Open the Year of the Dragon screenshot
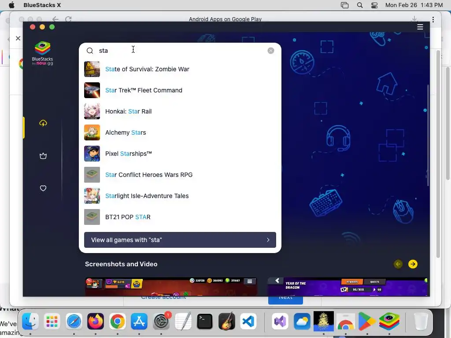Image resolution: width=451 pixels, height=338 pixels. coord(347,287)
